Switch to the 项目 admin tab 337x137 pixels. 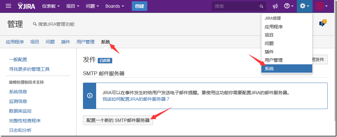[x=35, y=42]
